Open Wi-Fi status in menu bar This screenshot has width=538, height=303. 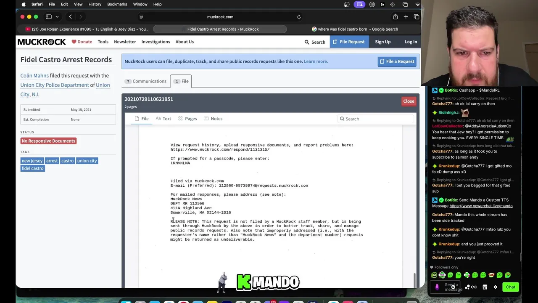418,4
